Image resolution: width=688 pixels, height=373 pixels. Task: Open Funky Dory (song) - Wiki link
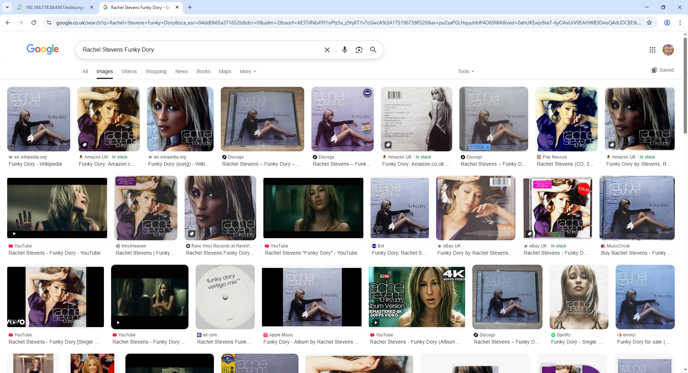(x=179, y=164)
